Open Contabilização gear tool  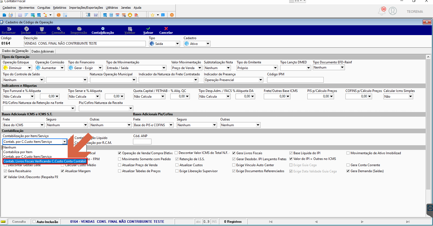click(x=103, y=29)
